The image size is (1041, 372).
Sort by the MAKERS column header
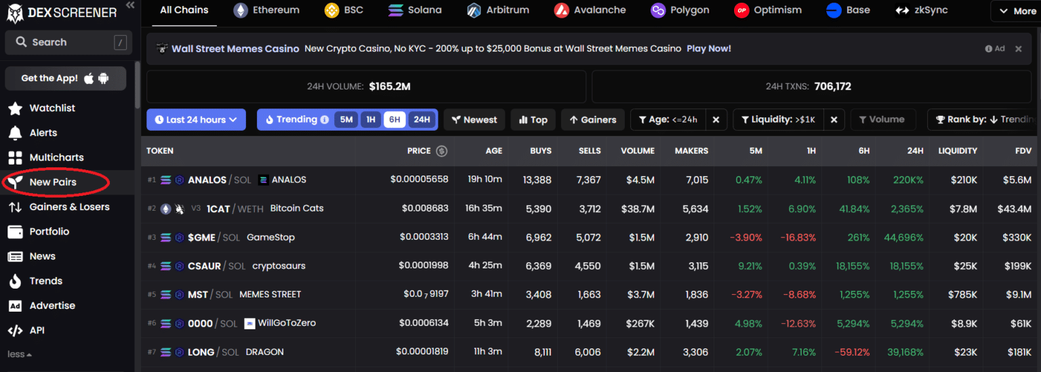691,151
